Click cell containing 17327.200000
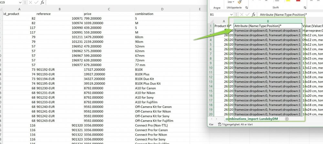Viewport: 323px width, 144px height. [x=109, y=70]
